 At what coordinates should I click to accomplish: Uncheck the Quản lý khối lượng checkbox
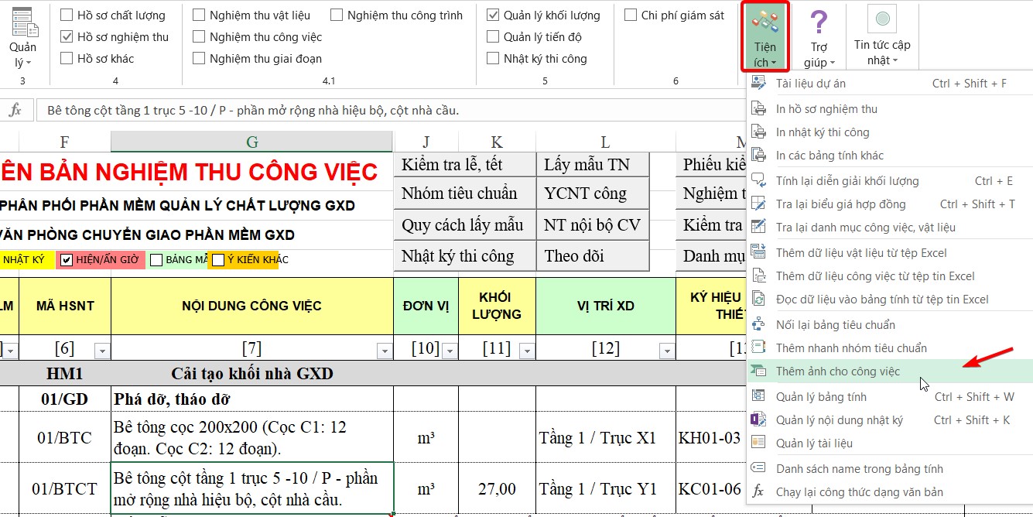493,15
